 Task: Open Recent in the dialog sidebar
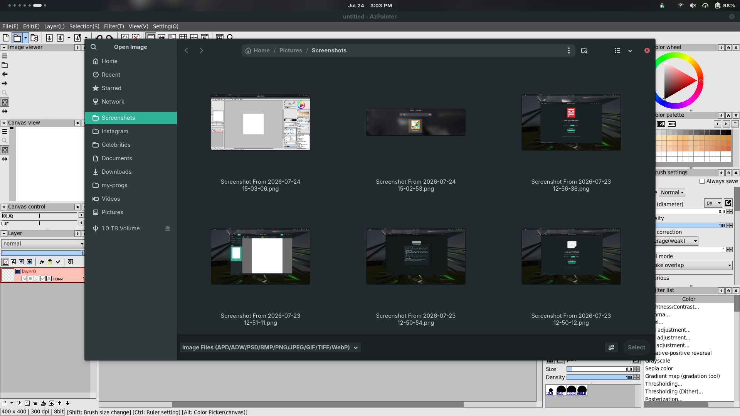click(131, 75)
